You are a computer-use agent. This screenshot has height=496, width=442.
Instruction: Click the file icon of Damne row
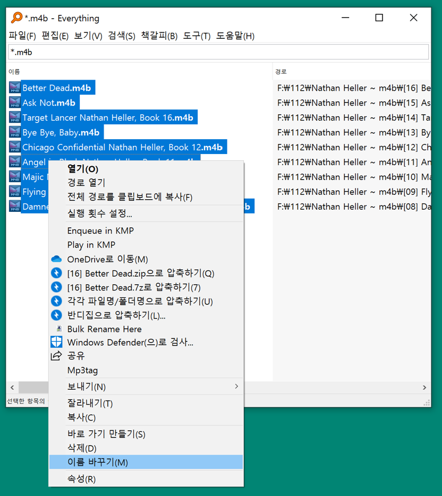15,207
